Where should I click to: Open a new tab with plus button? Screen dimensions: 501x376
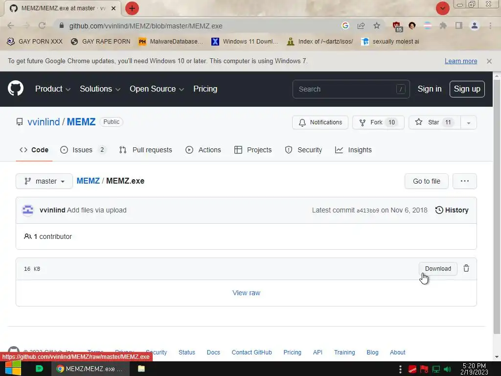(132, 8)
